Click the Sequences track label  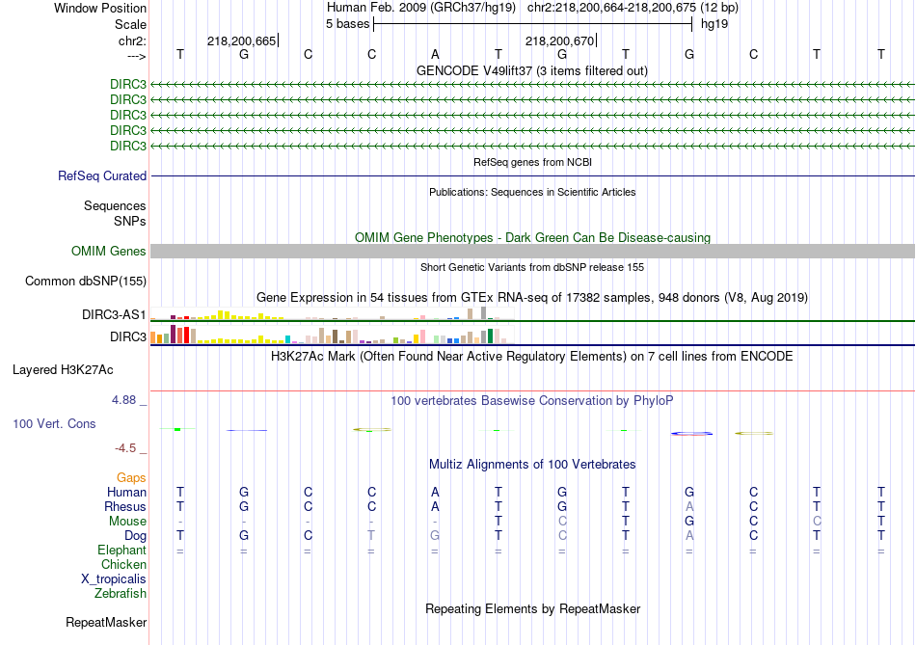pos(115,205)
